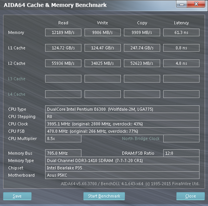This screenshot has height=206, width=208.
Task: Click the L1 Cache row label
Action: 17,48
